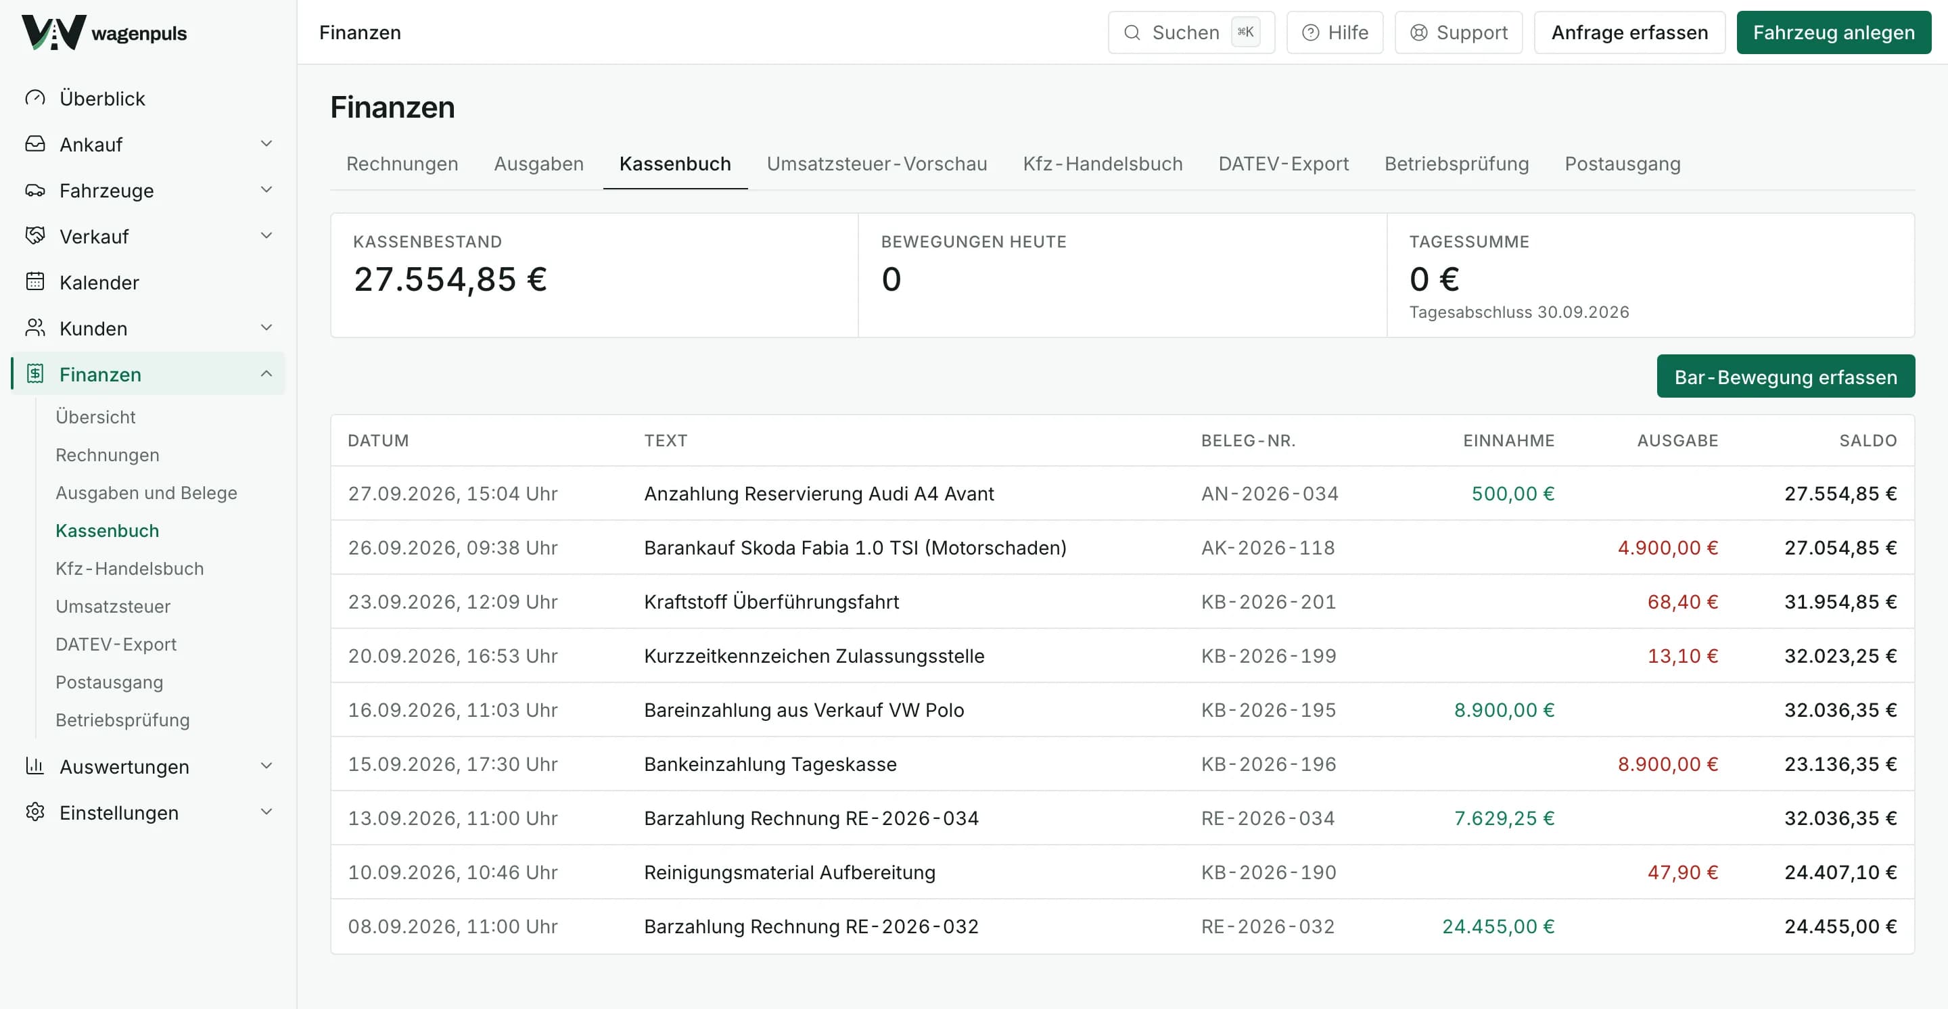Open the Betriebsprüfung tab
The height and width of the screenshot is (1009, 1948).
point(1456,164)
